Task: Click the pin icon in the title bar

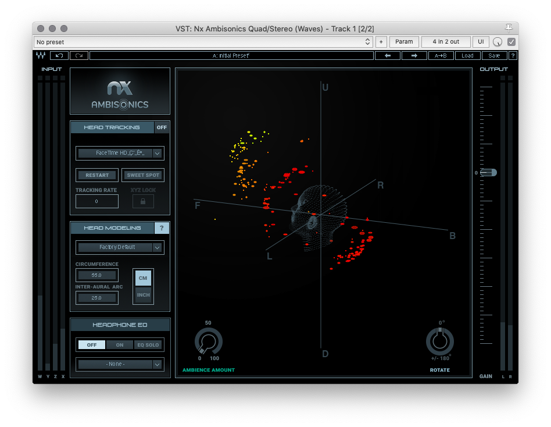Action: point(509,28)
